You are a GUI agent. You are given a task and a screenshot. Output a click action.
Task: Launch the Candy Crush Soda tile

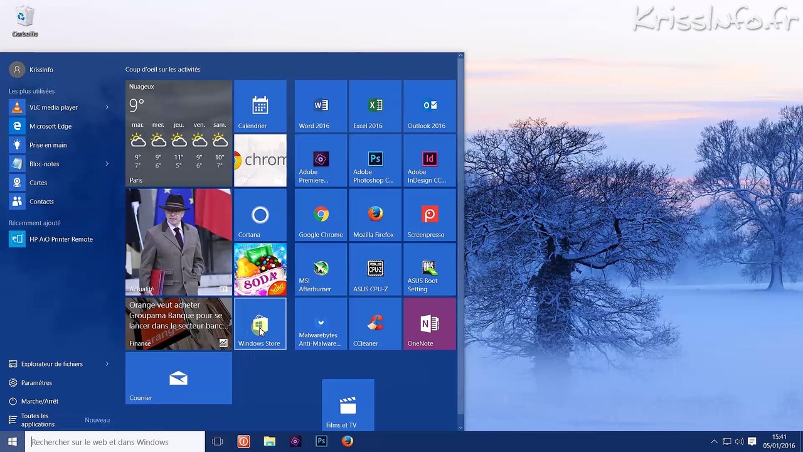(260, 269)
